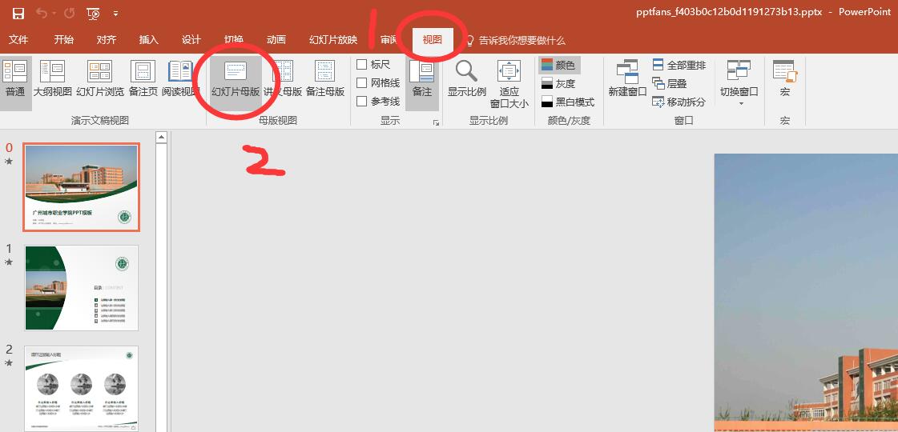The image size is (898, 432).
Task: Open the 动画 Animations ribbon tab
Action: click(276, 40)
